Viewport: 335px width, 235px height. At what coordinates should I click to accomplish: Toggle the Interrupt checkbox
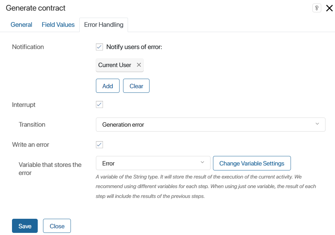(x=99, y=104)
